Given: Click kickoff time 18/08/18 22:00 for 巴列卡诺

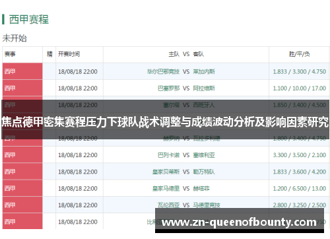Looking at the screenshot, I should [x=78, y=155].
